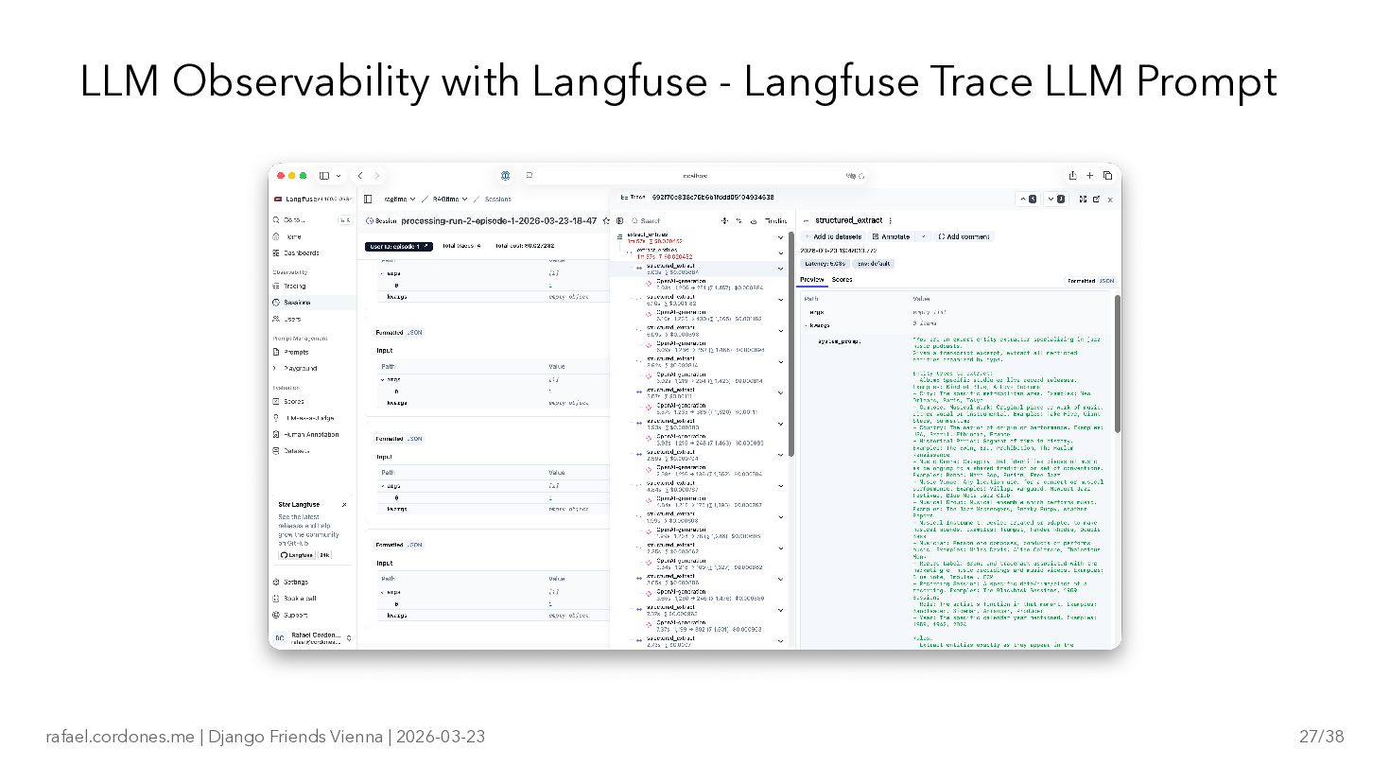Open trace in fullscreen view
The height and width of the screenshot is (783, 1390).
tap(1083, 200)
